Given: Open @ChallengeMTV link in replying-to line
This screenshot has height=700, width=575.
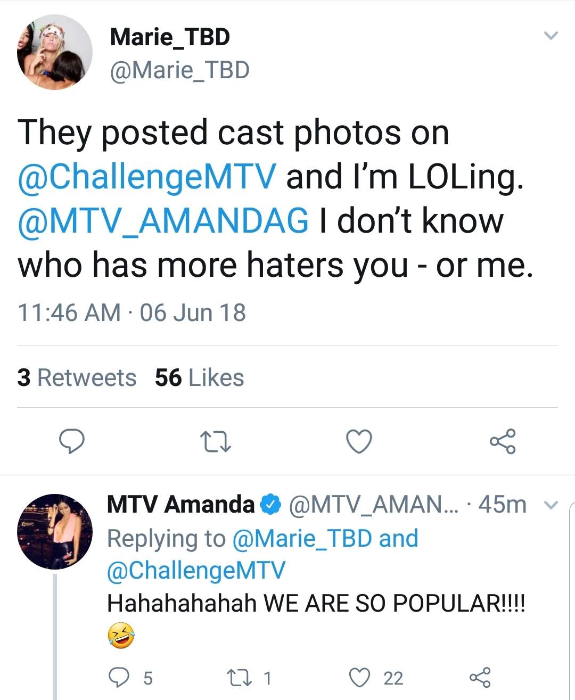Looking at the screenshot, I should (196, 570).
